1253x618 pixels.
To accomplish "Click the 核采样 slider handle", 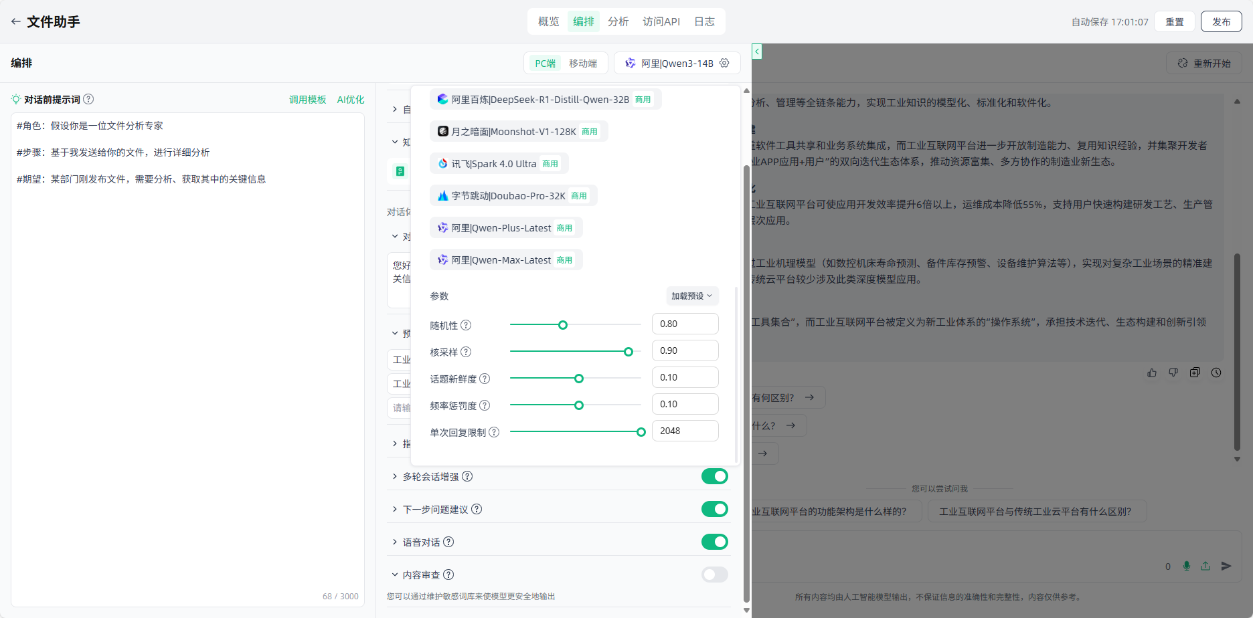I will click(629, 352).
